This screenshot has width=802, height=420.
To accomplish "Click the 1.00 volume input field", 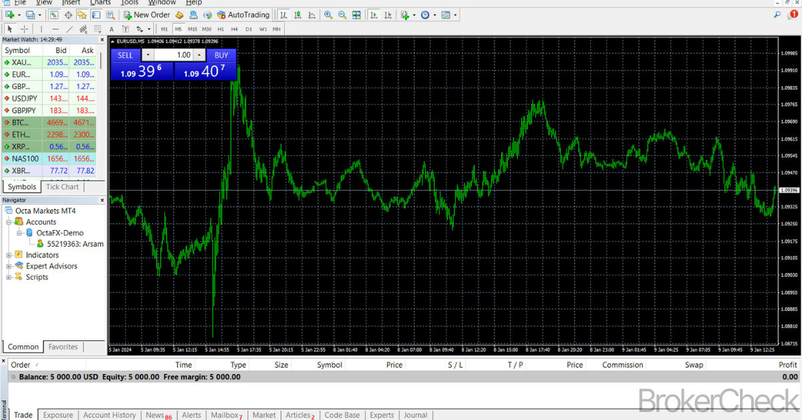I will click(x=174, y=56).
